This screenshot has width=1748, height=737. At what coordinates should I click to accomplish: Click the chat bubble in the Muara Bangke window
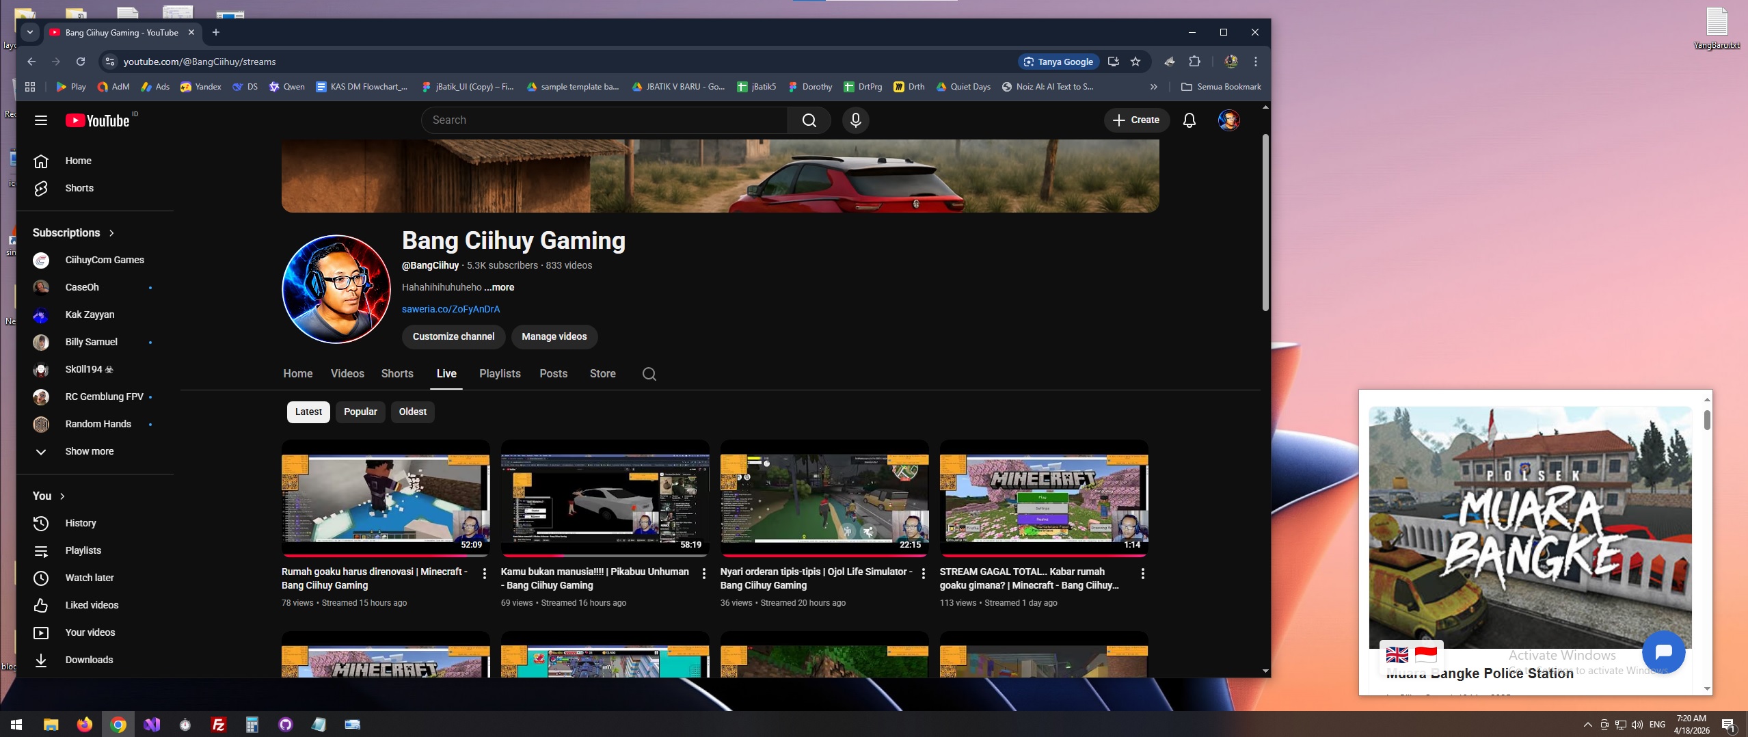[x=1663, y=652]
